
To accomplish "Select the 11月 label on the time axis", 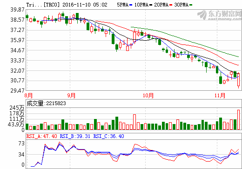I will click(x=220, y=95).
